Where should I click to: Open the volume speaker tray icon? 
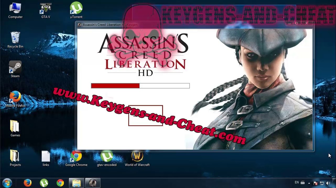coord(328,183)
